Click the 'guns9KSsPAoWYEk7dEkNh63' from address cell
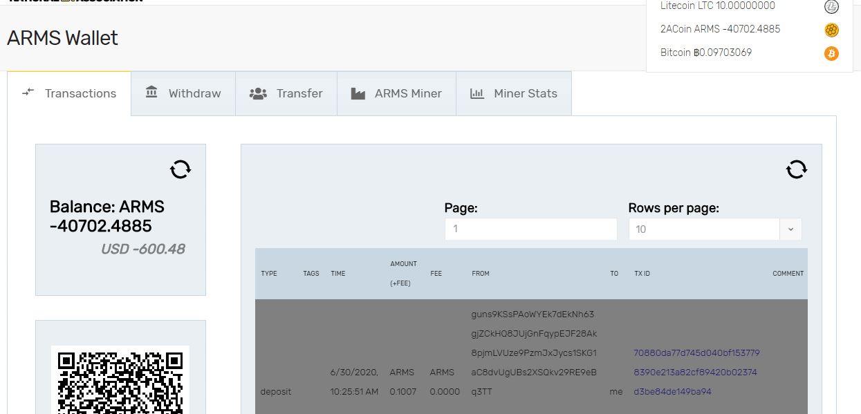 pos(533,353)
